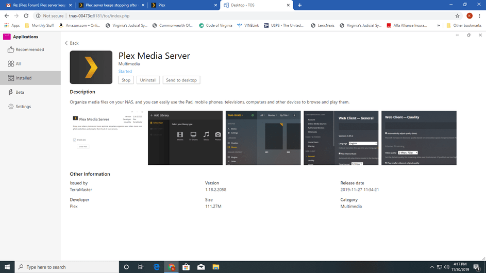This screenshot has height=273, width=486.
Task: Open Cortana from taskbar
Action: click(x=126, y=267)
